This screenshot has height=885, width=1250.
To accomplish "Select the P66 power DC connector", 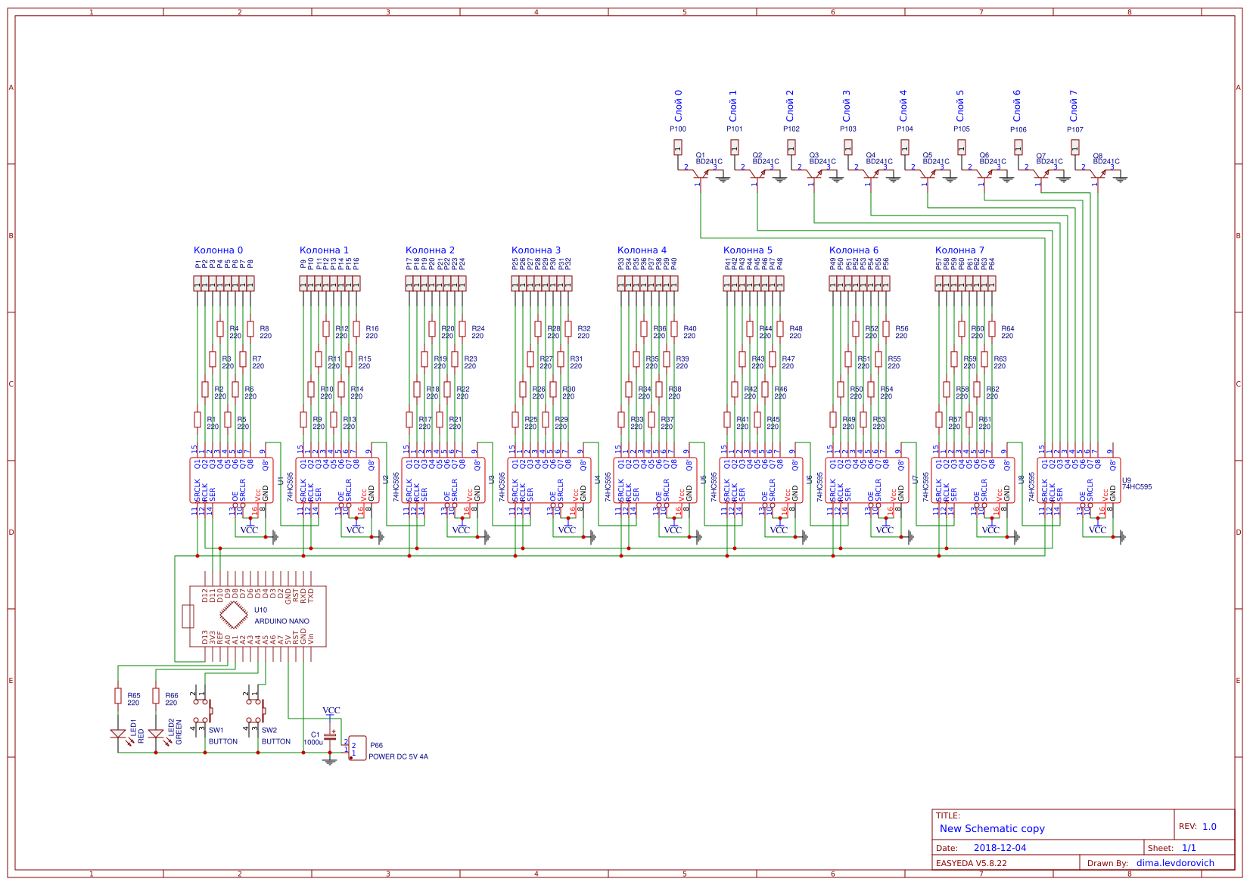I will [357, 748].
